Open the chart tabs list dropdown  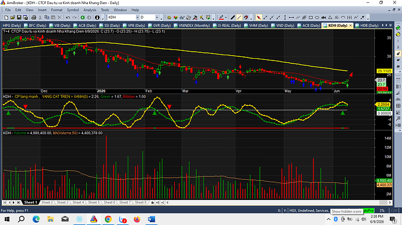pos(390,26)
